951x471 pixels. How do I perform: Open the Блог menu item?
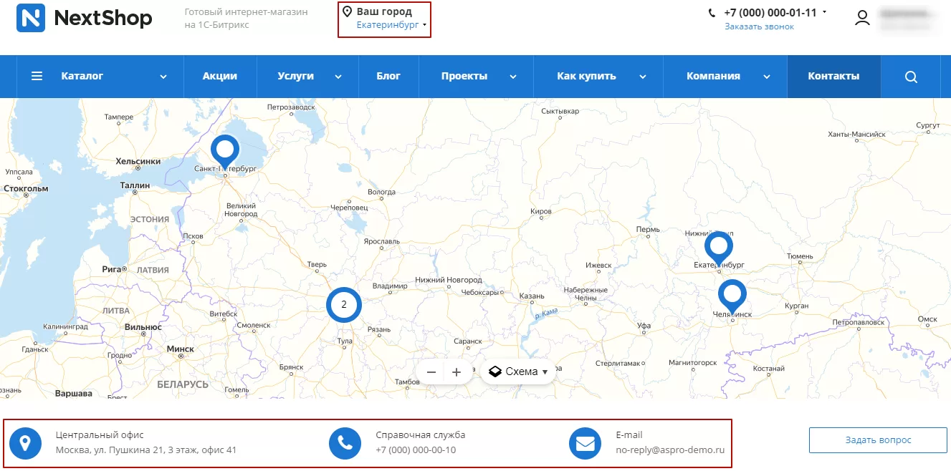[388, 76]
